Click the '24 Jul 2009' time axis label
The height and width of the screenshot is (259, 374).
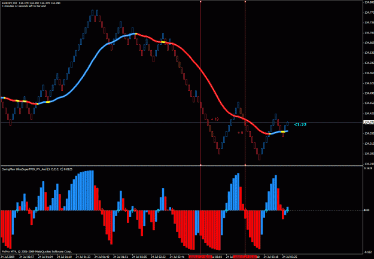pos(7,257)
